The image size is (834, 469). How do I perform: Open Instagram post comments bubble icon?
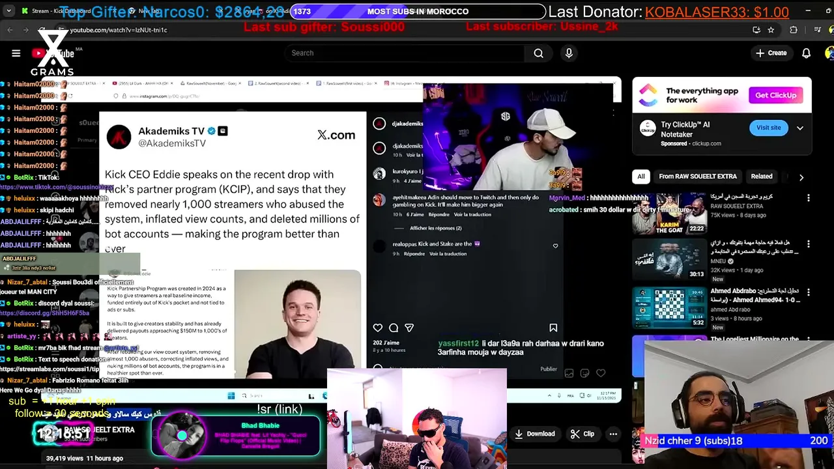394,328
